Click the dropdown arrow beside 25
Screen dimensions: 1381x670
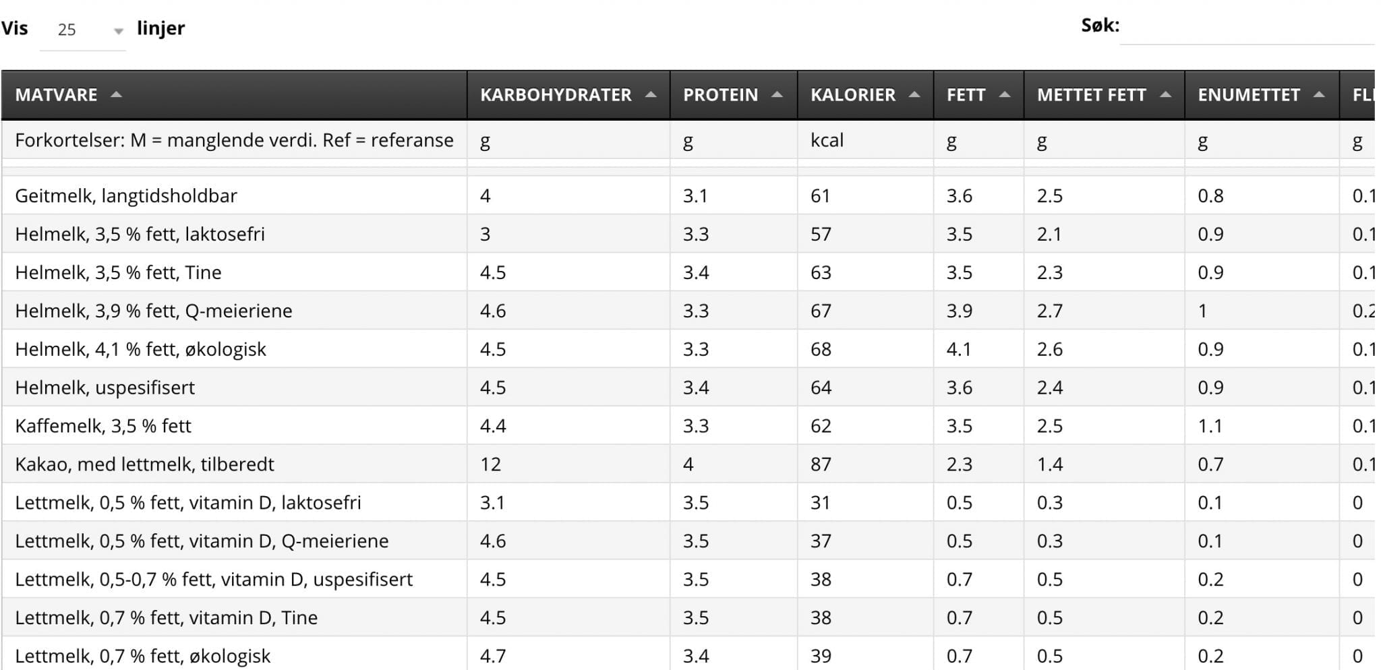coord(119,31)
